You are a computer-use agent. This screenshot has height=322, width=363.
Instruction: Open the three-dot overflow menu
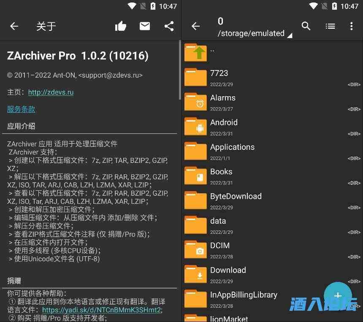click(x=352, y=26)
